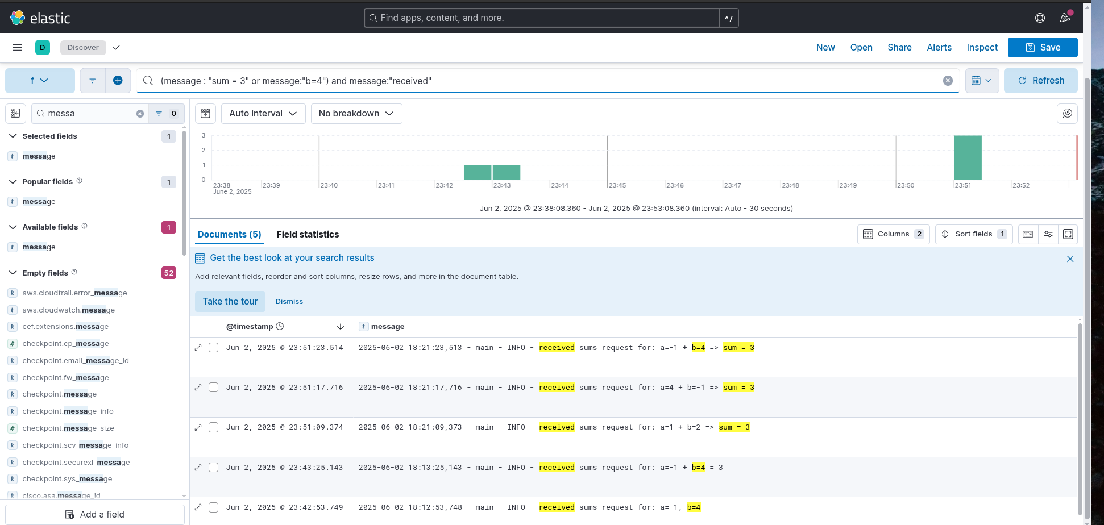Screen dimensions: 1104x525
Task: Check the 23:43:25.143 document row
Action: 214,468
